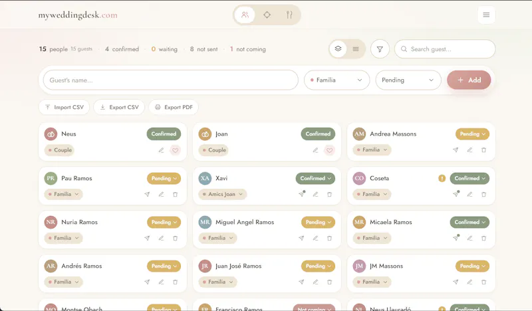Delete Nuria Ramos with trash icon
532x311 pixels.
[175, 238]
